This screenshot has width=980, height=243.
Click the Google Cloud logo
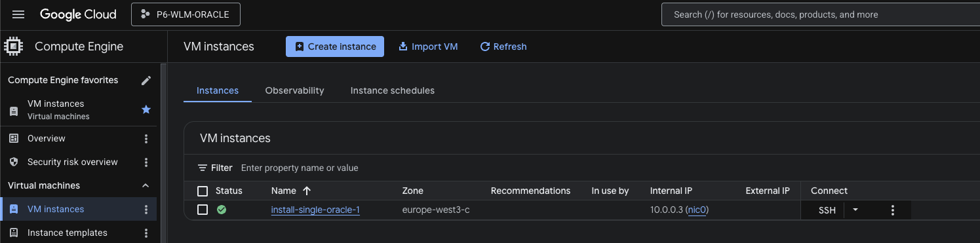(x=78, y=14)
